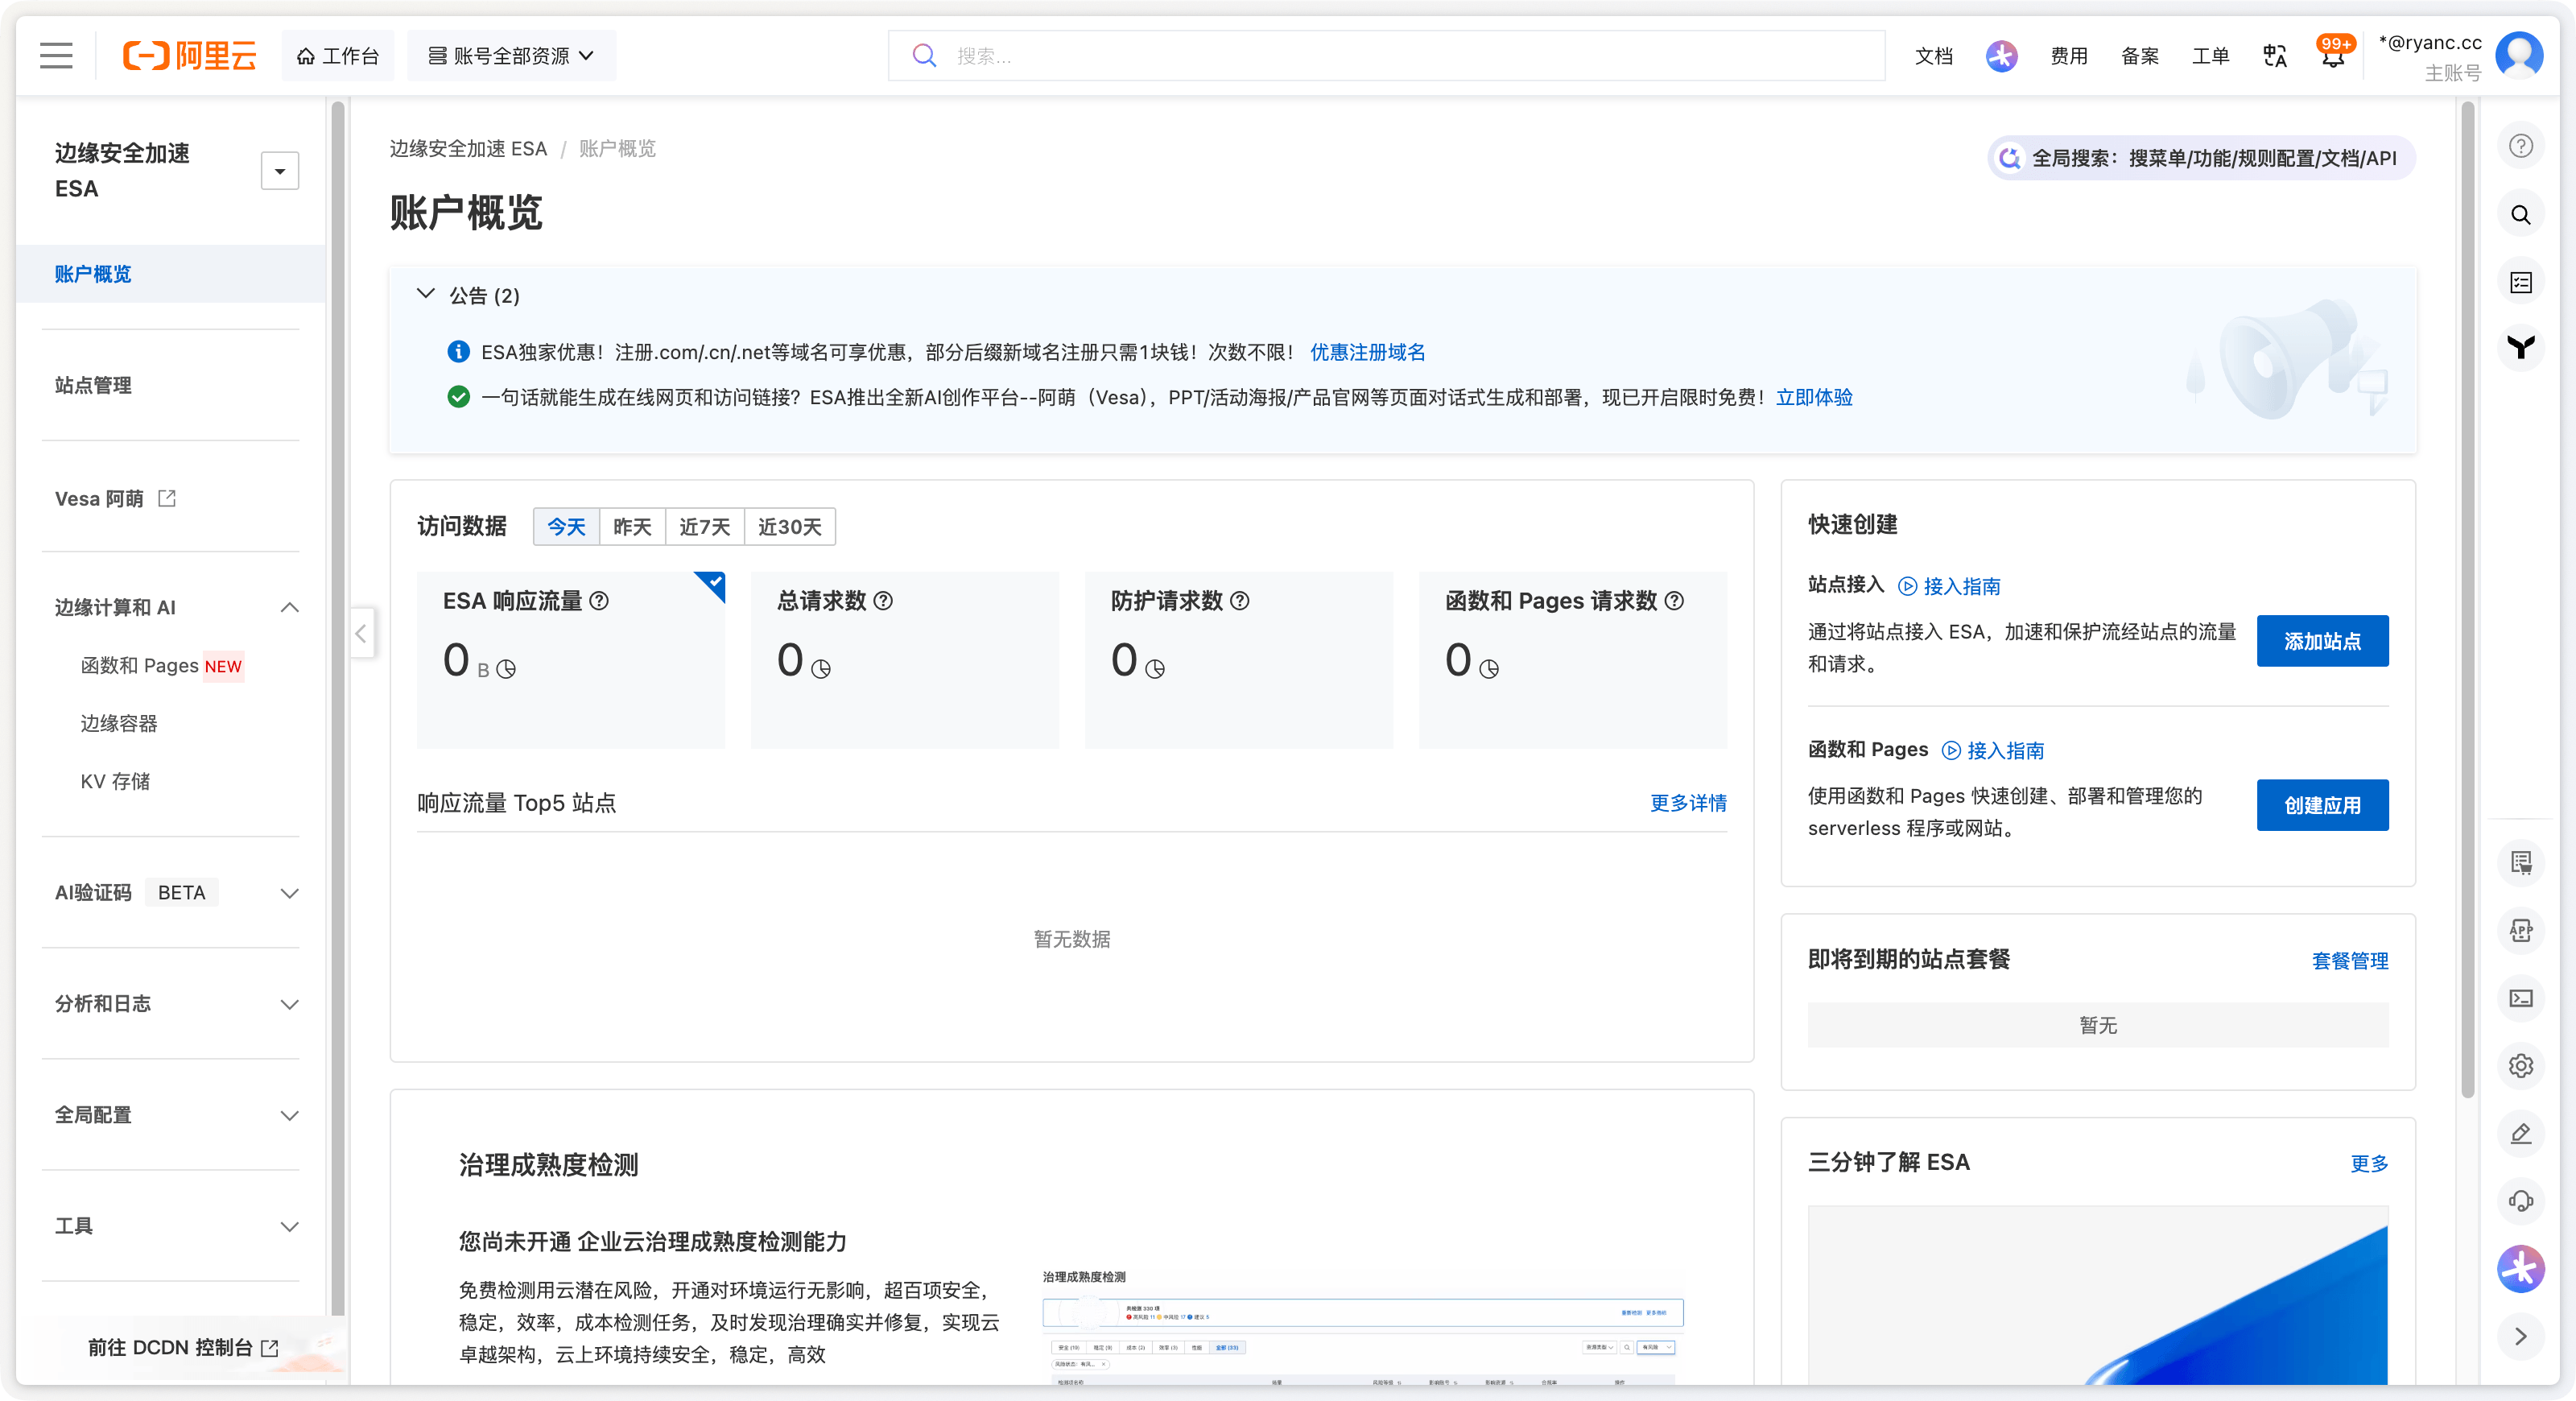Viewport: 2576px width, 1401px height.
Task: Select the 近7天 time range
Action: 704,526
